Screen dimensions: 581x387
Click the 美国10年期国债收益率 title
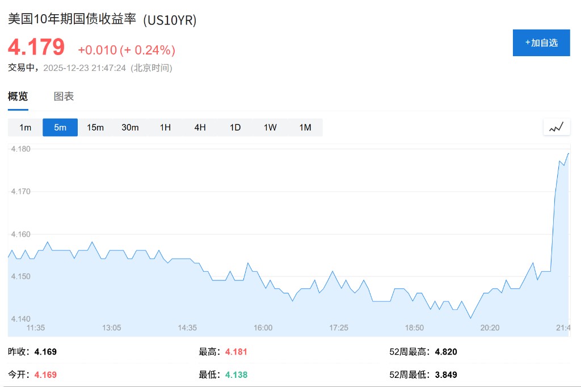72,19
